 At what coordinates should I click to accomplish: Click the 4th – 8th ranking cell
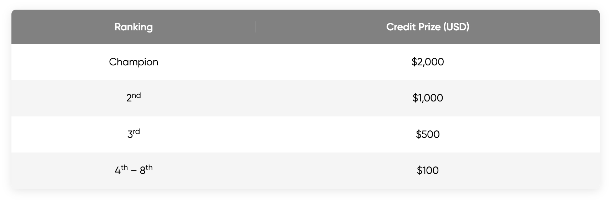pyautogui.click(x=134, y=170)
